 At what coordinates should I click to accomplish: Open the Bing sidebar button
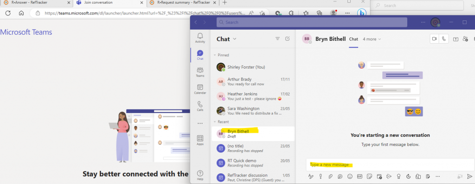[x=362, y=13]
